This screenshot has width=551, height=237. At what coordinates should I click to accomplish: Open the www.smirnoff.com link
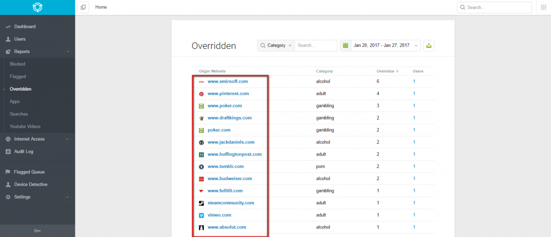coord(228,82)
